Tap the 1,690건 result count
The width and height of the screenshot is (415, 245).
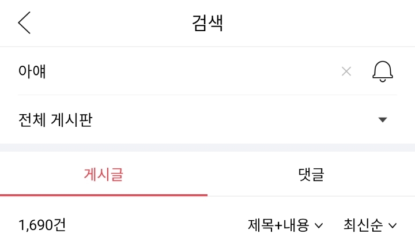(42, 225)
